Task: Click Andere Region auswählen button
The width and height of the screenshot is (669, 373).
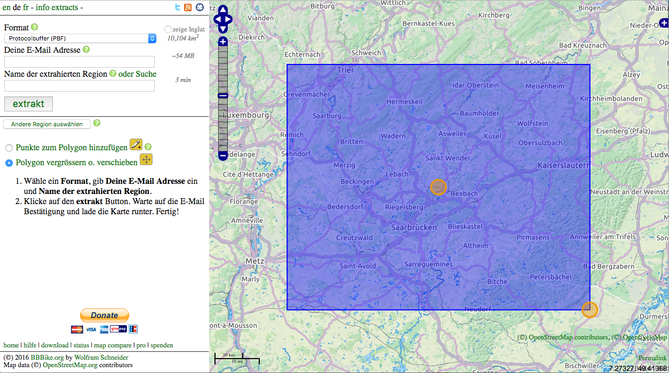Action: [47, 124]
